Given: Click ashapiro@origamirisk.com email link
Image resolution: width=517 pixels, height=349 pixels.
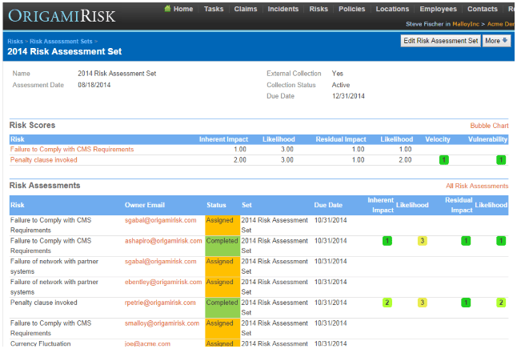Looking at the screenshot, I should pos(163,241).
